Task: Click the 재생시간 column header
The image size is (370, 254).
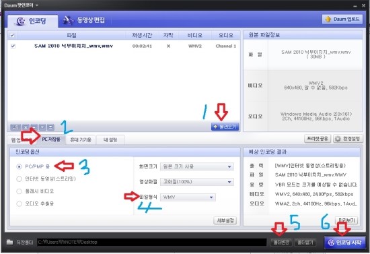Action: tap(142, 36)
